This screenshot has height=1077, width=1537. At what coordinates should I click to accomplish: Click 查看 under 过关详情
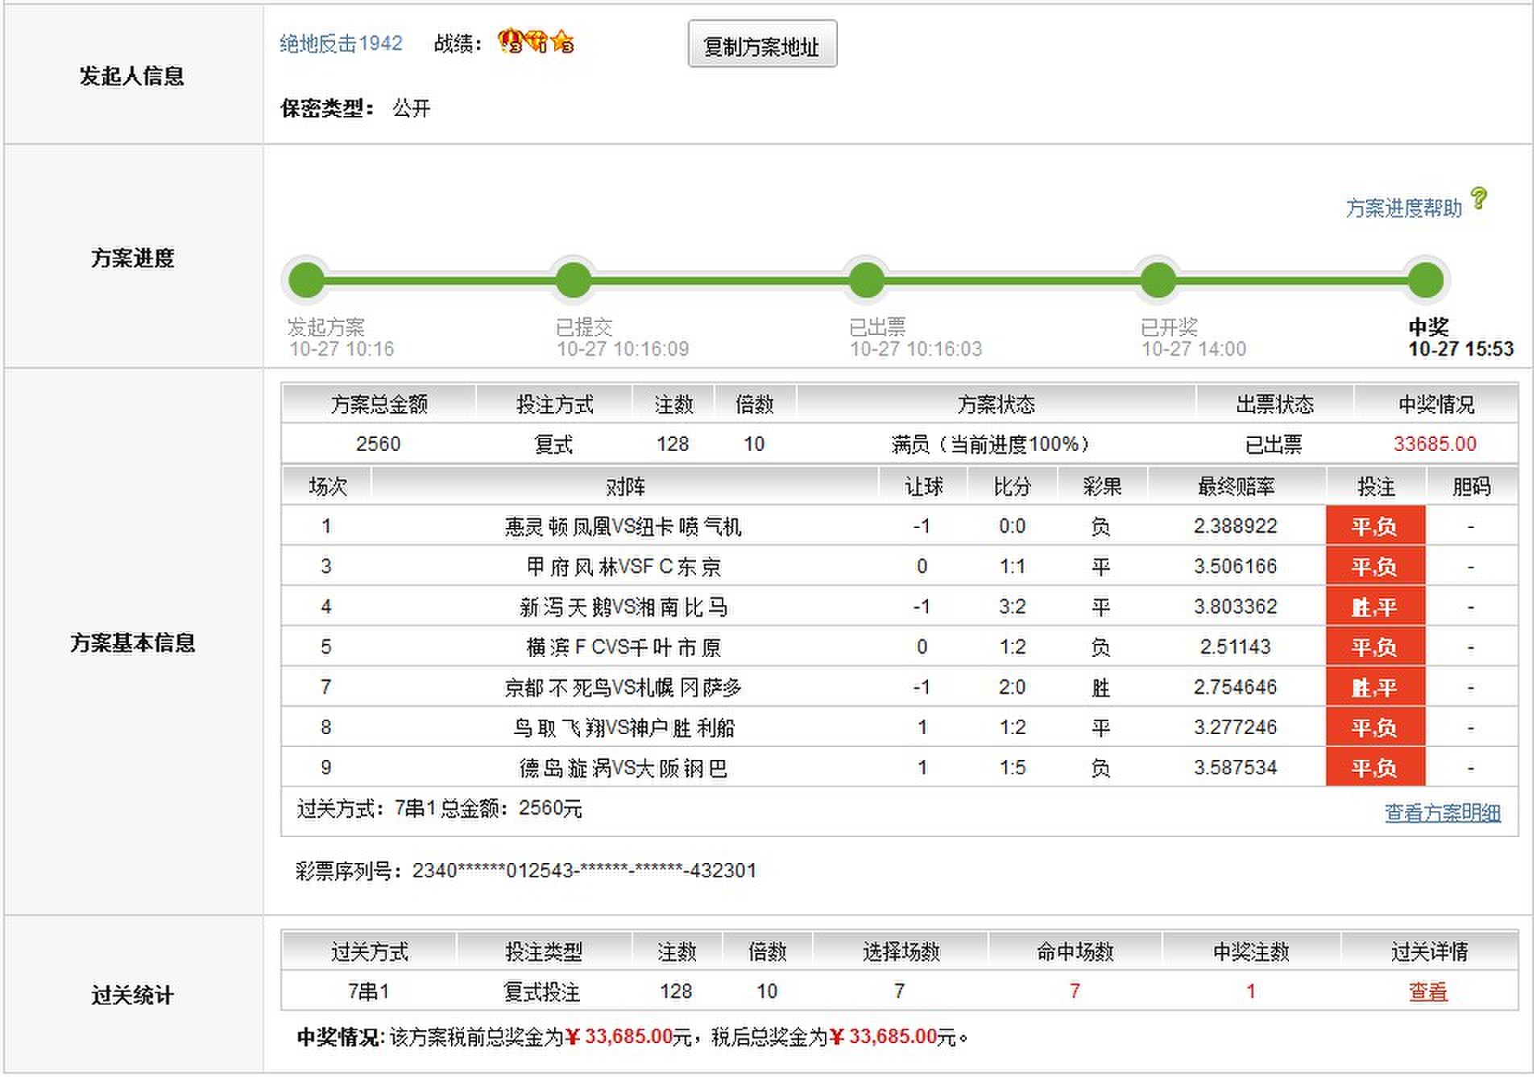coord(1427,992)
